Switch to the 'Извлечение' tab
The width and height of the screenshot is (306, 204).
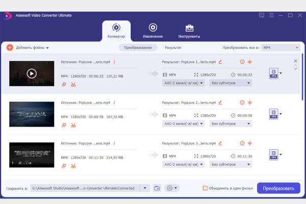click(x=152, y=31)
